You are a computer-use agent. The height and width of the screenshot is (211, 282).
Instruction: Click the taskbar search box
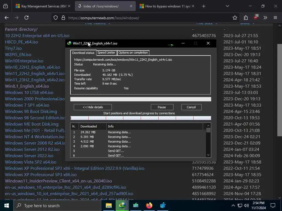57,206
